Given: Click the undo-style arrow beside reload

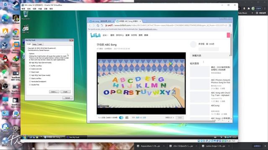Looking at the screenshot, I should pos(102,25).
